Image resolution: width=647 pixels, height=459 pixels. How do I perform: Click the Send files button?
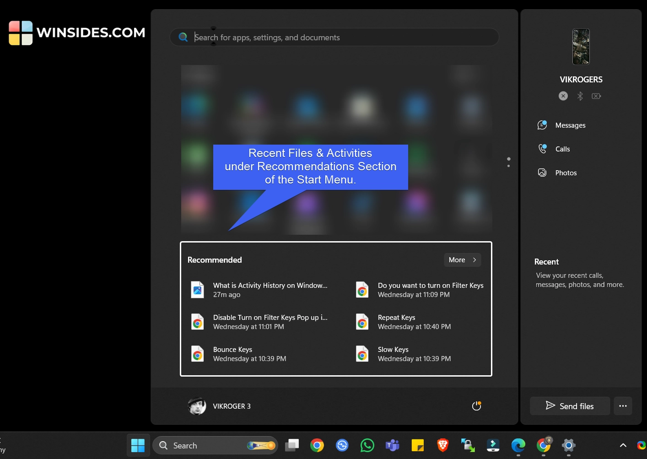point(570,406)
